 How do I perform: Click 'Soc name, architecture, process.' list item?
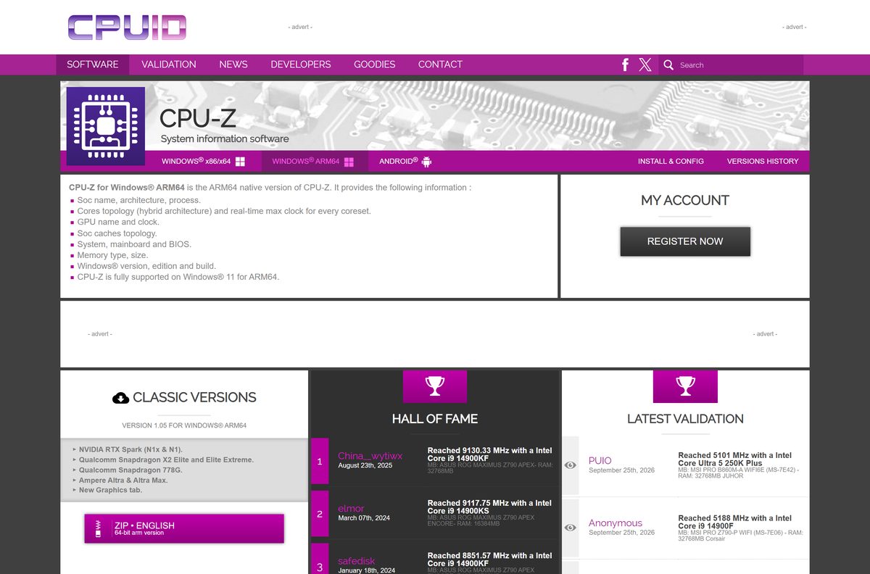point(139,200)
